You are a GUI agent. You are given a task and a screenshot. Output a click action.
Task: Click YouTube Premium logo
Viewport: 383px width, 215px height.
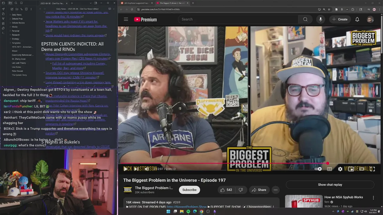tap(145, 19)
